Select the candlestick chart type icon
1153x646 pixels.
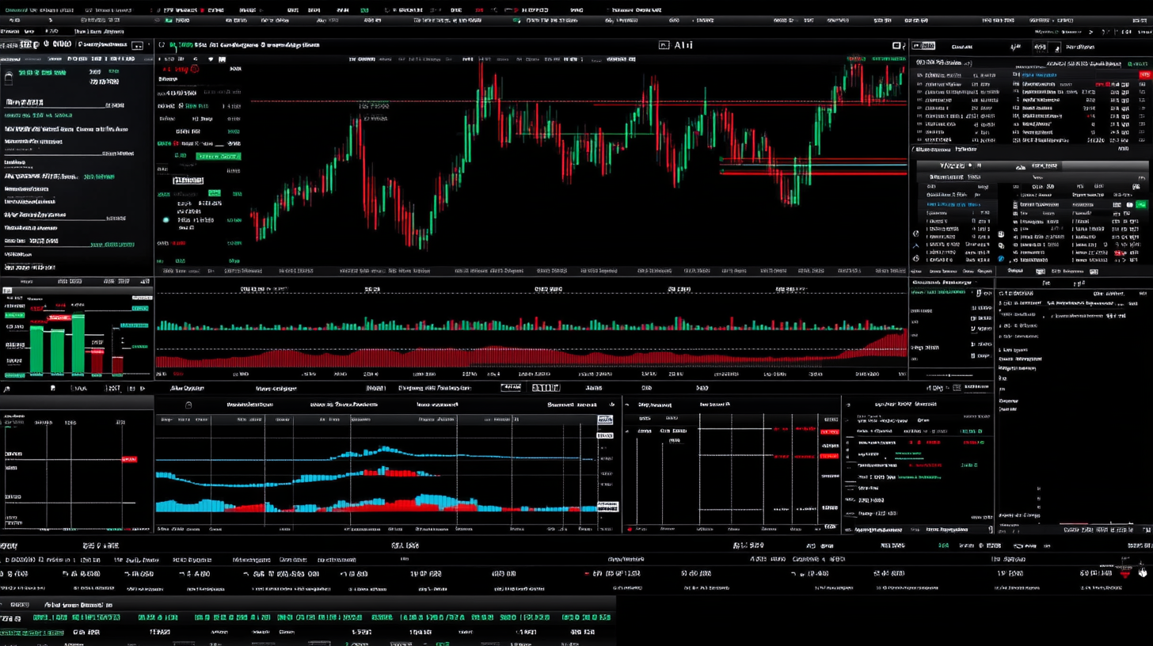(181, 59)
